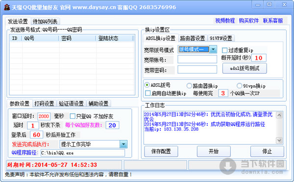Image resolution: width=294 pixels, height=182 pixels.
Task: Switch to 辅助设置 tab
Action: point(98,104)
